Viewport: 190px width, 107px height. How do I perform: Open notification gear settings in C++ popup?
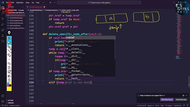tap(183, 95)
